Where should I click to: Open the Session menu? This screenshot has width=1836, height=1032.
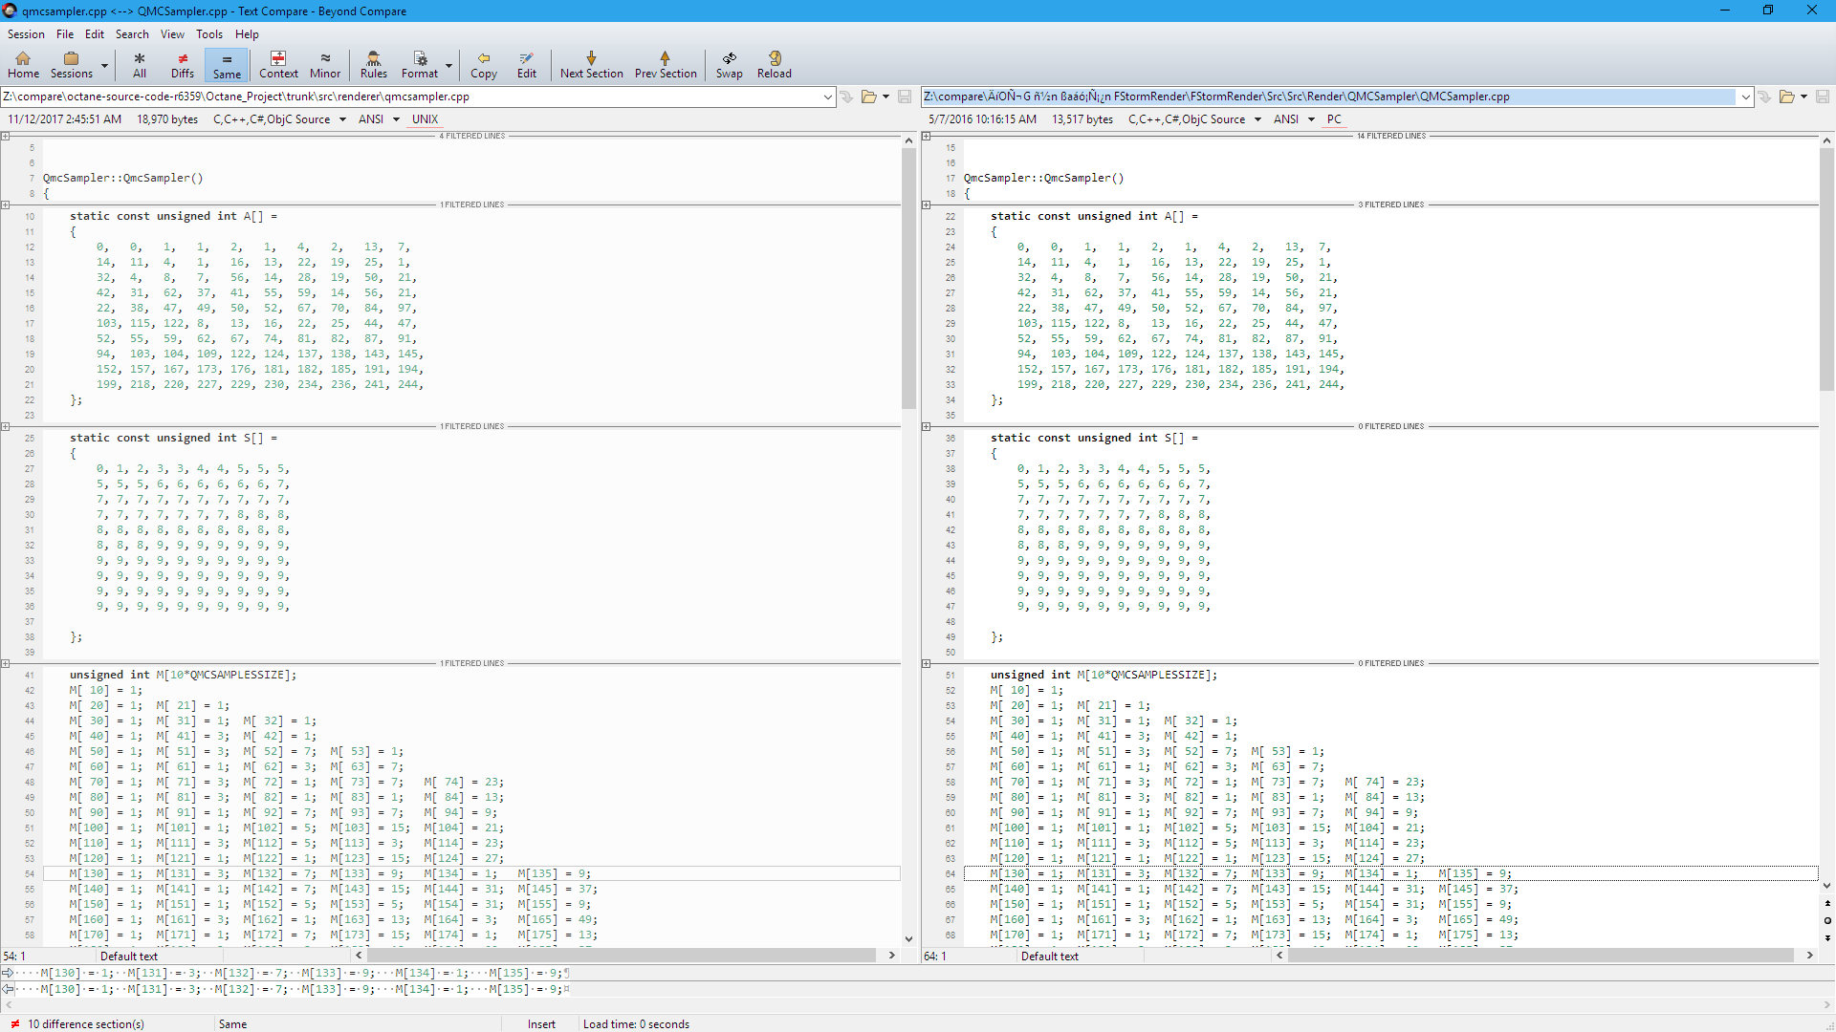pyautogui.click(x=26, y=34)
